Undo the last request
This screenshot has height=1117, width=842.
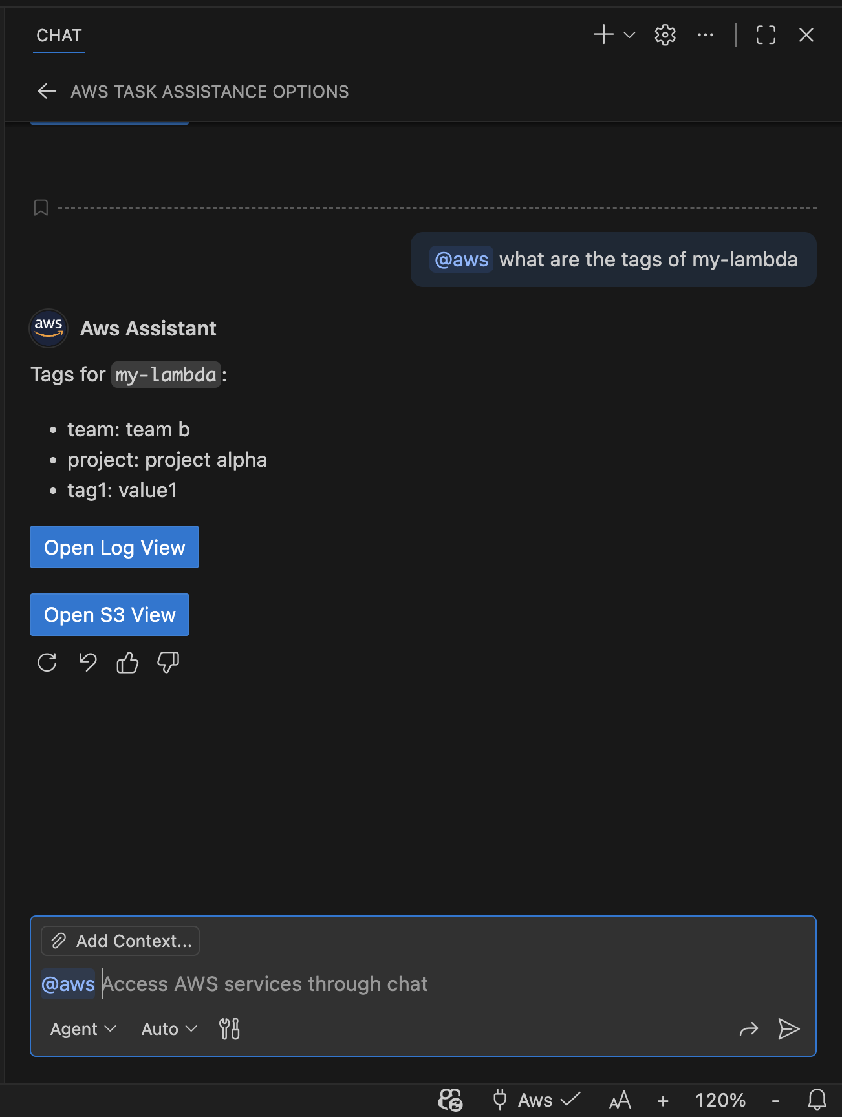point(87,663)
